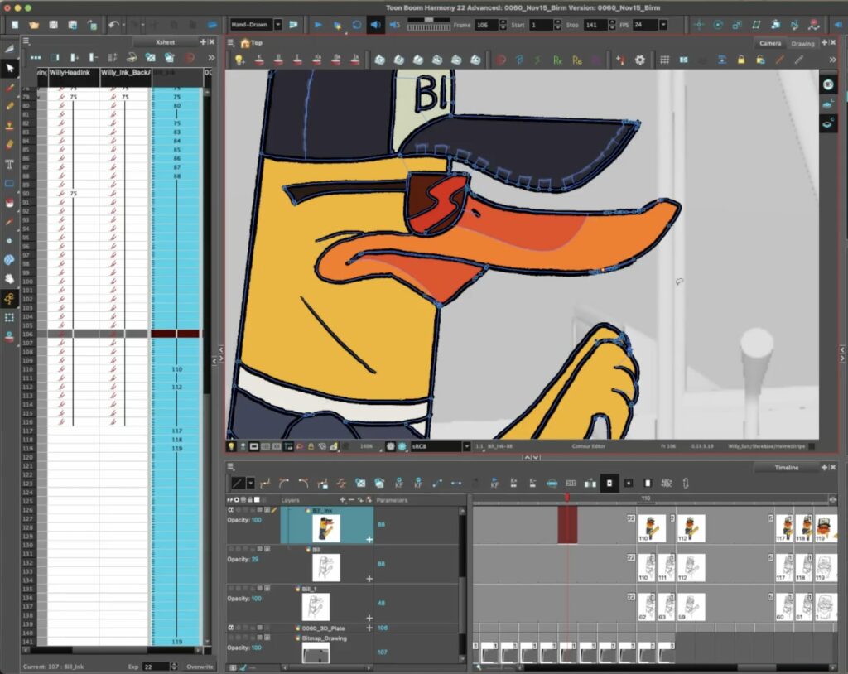Toggle the Sound Scrubbing button
The width and height of the screenshot is (848, 674).
tap(395, 25)
